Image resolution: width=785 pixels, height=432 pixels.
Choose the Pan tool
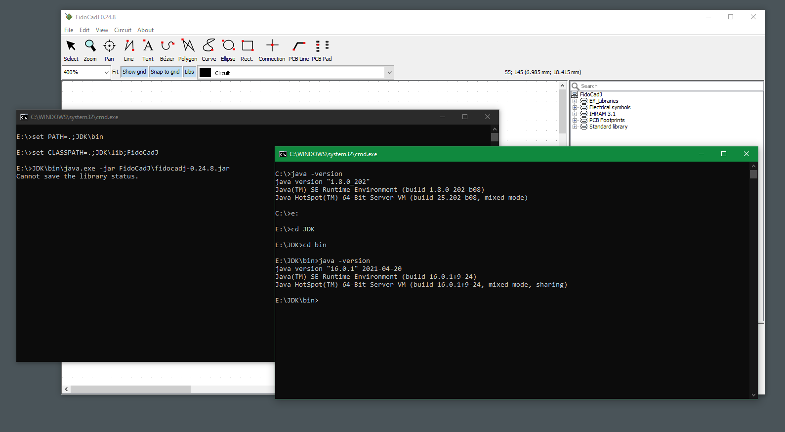[x=109, y=50]
